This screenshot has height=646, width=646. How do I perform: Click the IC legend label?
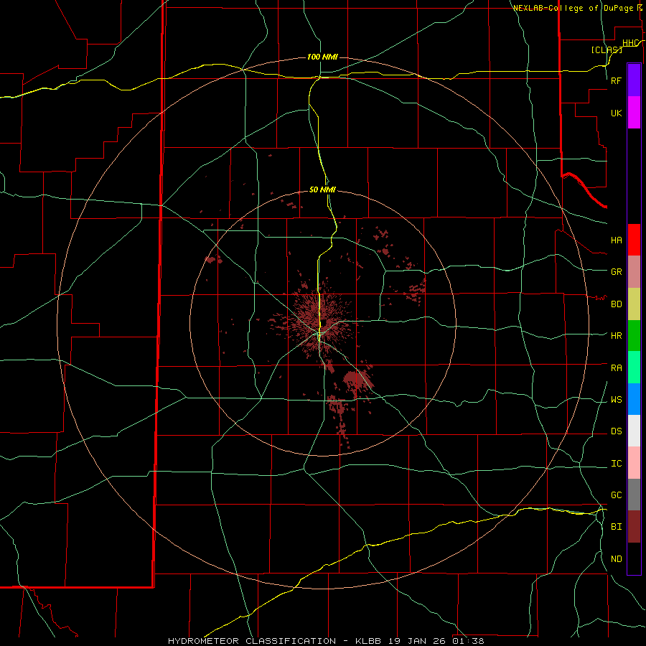coord(616,464)
